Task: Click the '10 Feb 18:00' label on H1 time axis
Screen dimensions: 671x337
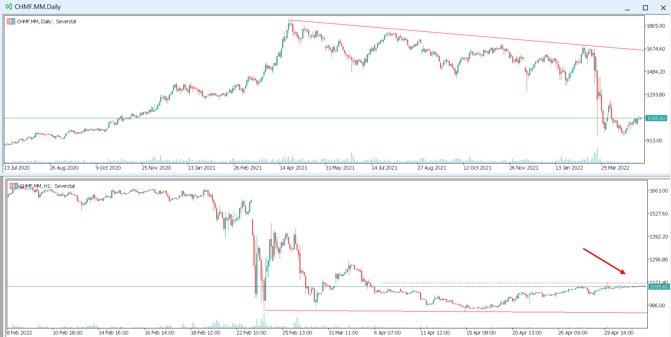Action: pos(67,333)
